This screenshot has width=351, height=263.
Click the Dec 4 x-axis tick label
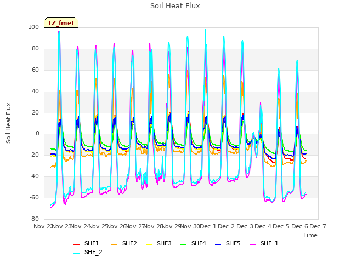pos(263,226)
